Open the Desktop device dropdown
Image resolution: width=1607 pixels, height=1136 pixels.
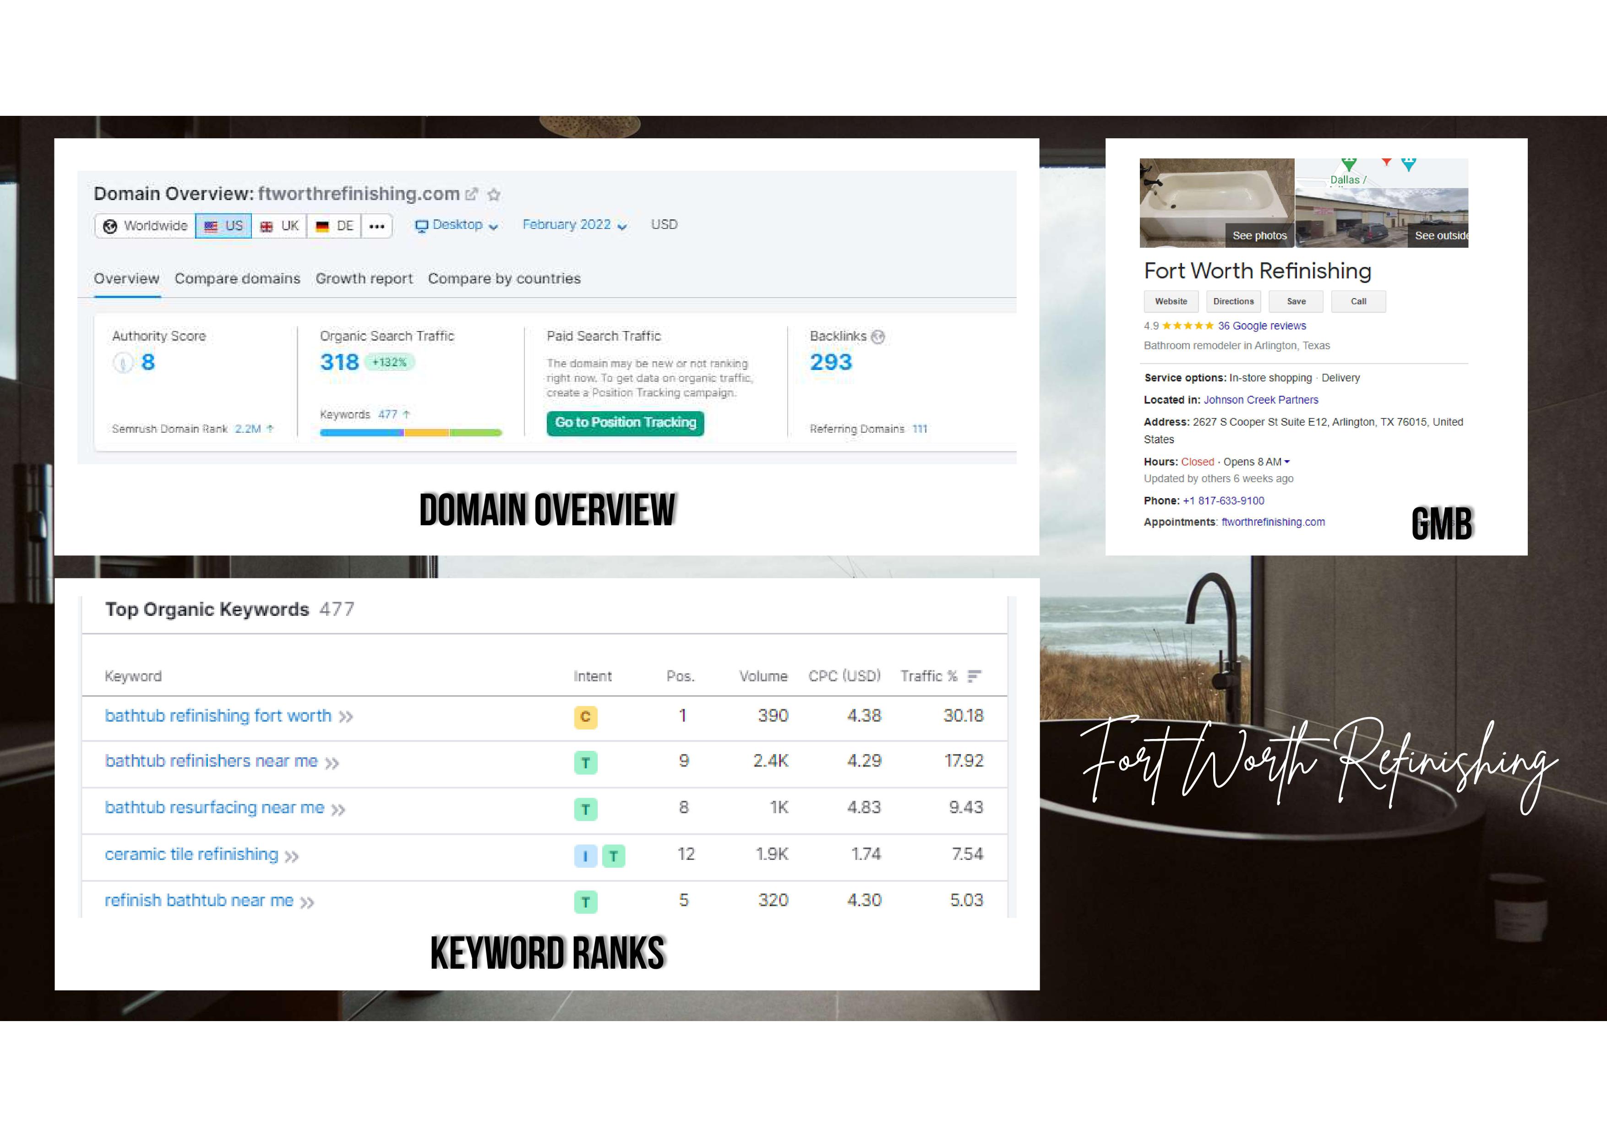click(x=456, y=225)
